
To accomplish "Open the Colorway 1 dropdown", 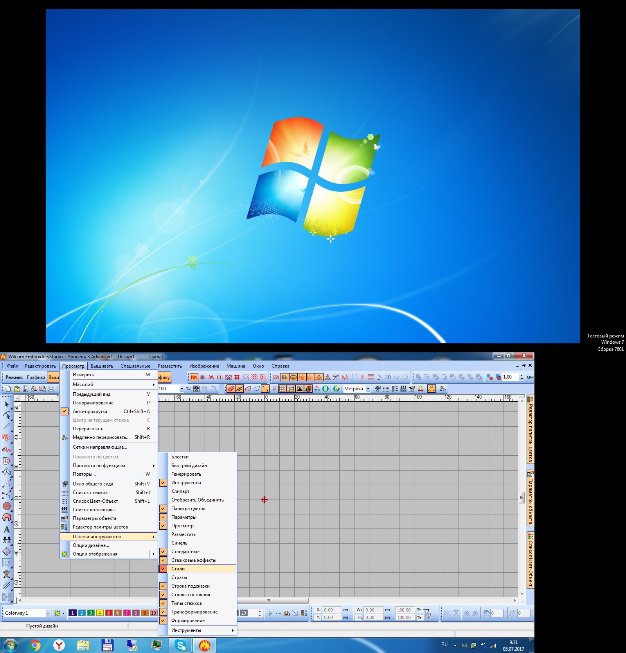I will pos(48,613).
